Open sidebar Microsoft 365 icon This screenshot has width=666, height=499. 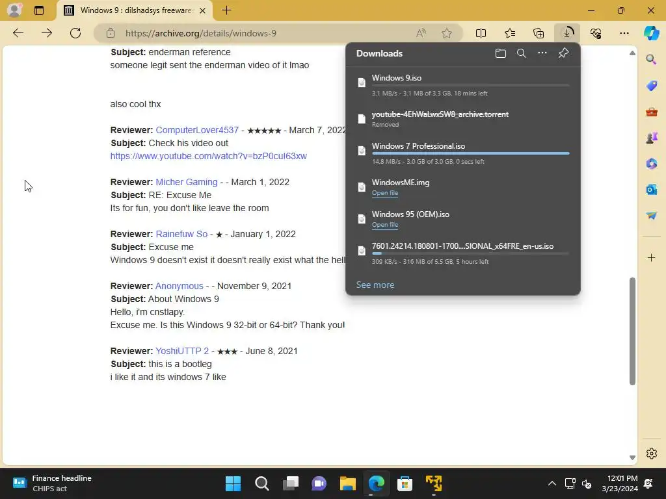point(651,163)
